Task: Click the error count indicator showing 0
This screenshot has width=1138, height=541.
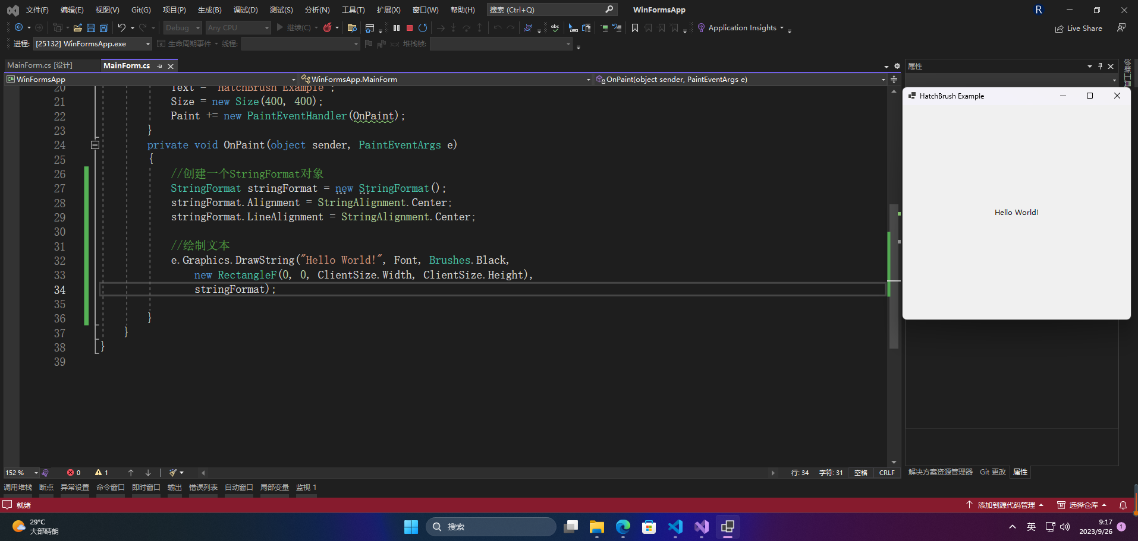Action: coord(74,473)
